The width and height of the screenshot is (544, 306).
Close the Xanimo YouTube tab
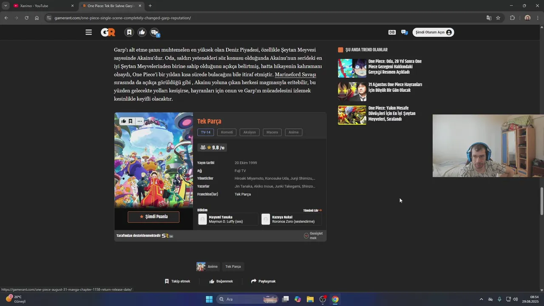(x=72, y=6)
